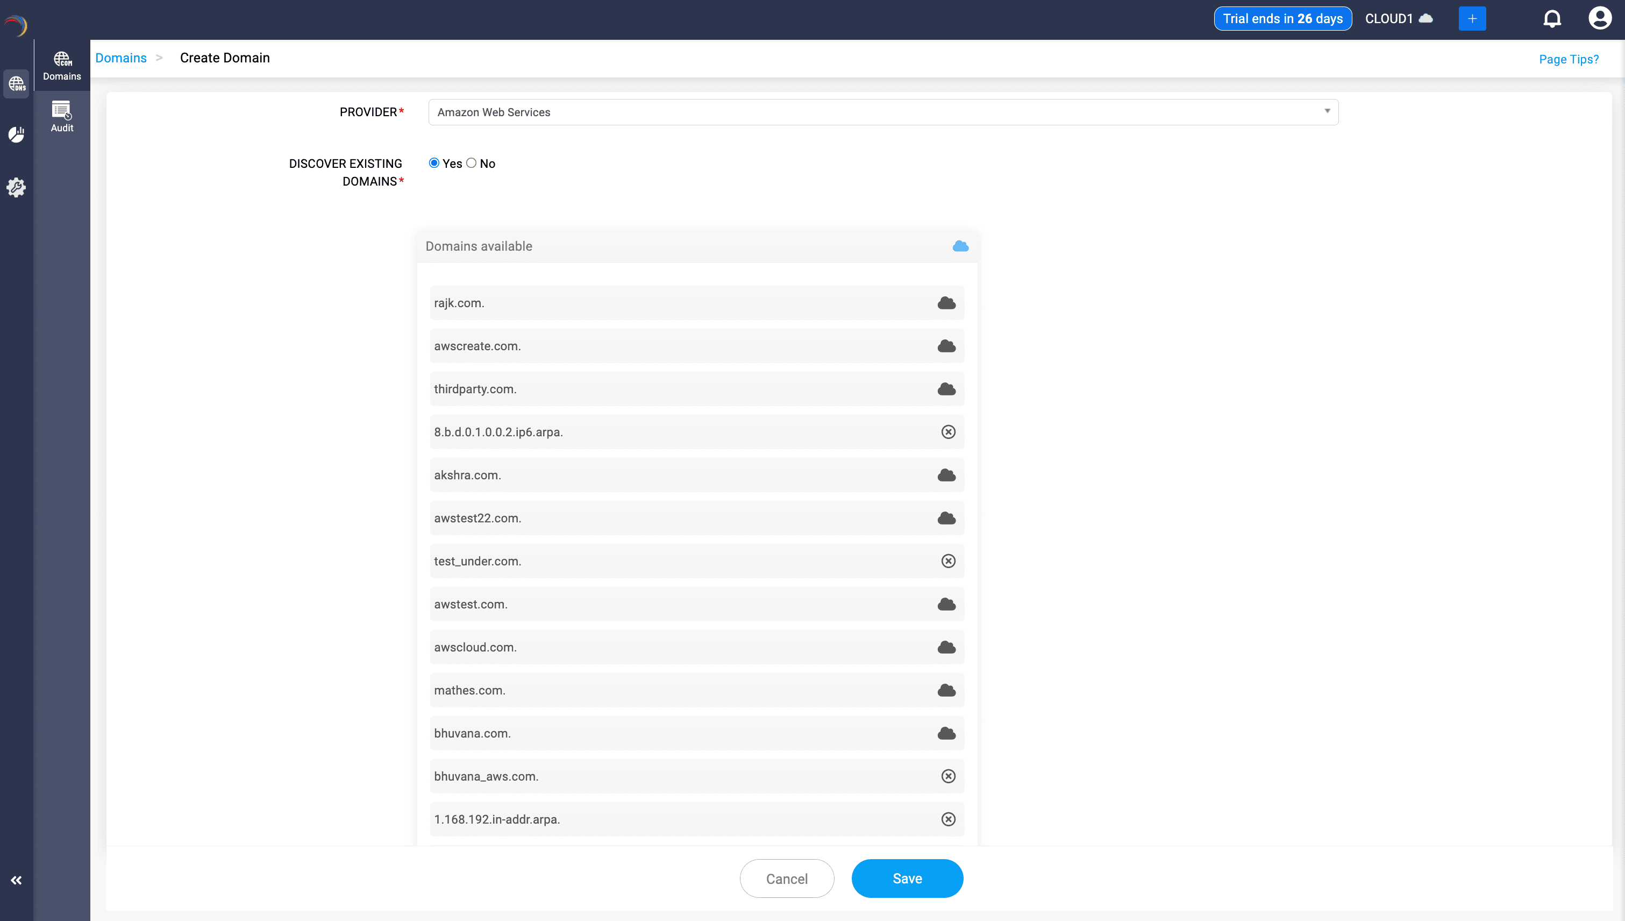
Task: Collapse the sidebar using the double-chevron
Action: click(x=17, y=880)
